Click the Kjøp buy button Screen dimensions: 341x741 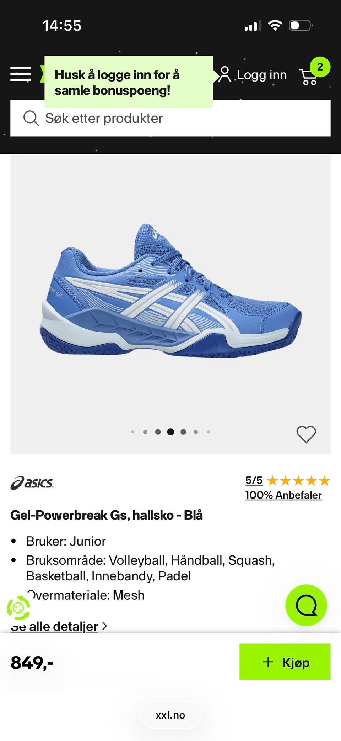pyautogui.click(x=285, y=662)
